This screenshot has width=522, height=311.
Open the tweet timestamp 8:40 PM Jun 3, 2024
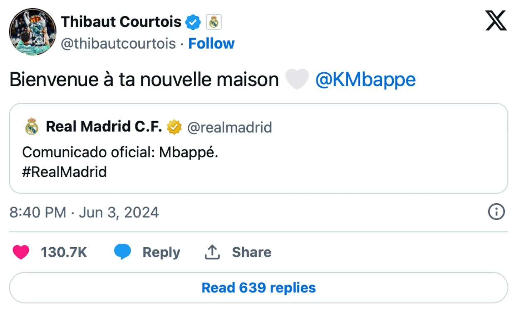[x=84, y=213]
